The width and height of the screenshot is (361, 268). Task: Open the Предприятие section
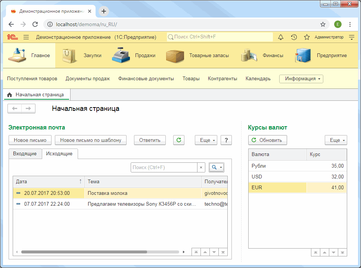[x=321, y=55]
